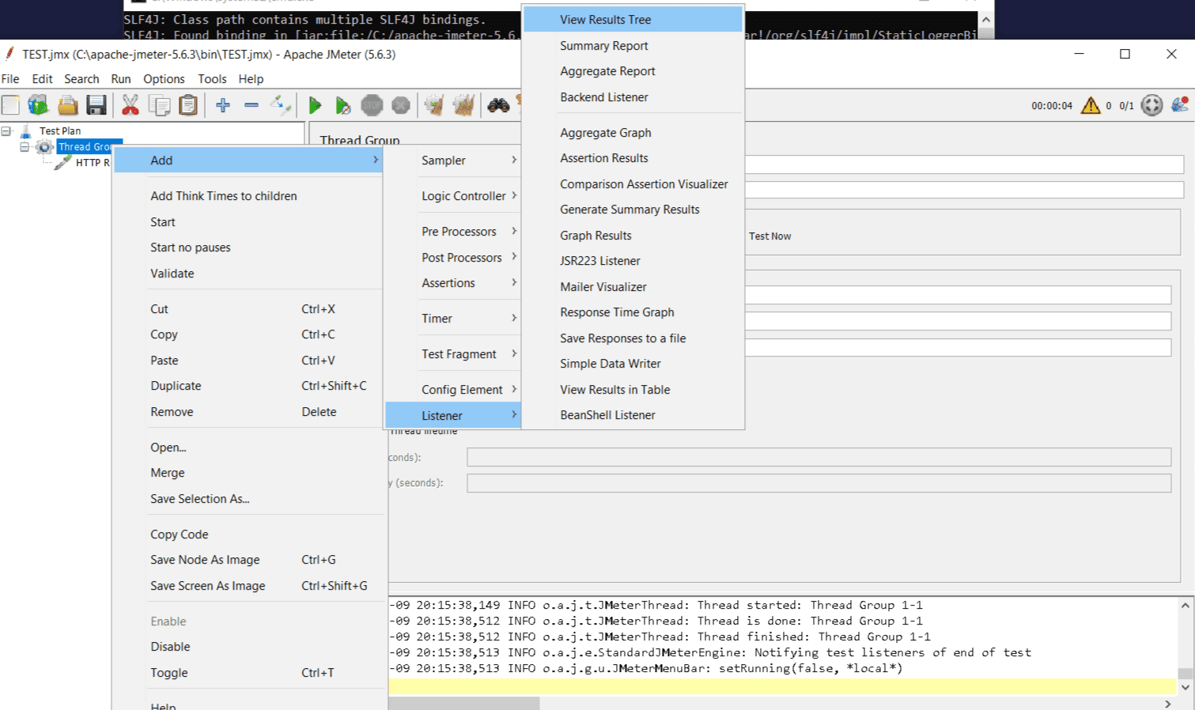Collapse the Test Plan tree node

(6, 131)
